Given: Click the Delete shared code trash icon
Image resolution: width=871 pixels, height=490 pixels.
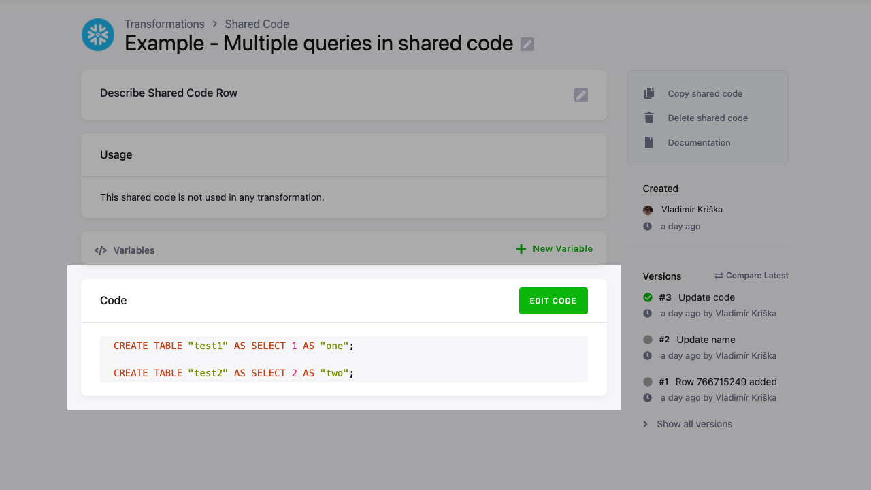Looking at the screenshot, I should pyautogui.click(x=649, y=117).
